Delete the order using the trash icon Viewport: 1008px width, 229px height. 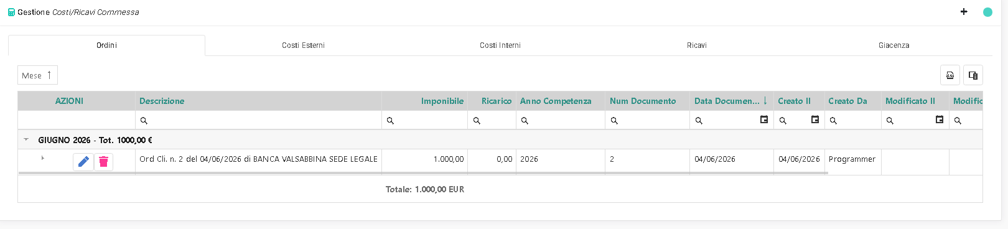(x=104, y=162)
